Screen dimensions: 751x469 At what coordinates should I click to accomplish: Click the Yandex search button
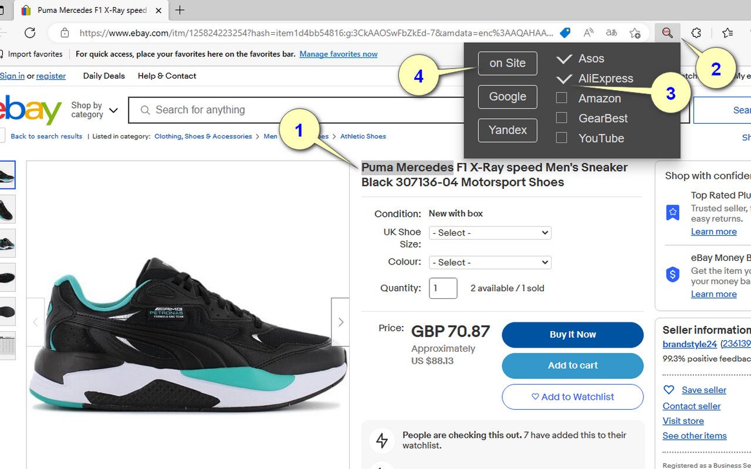click(x=508, y=130)
